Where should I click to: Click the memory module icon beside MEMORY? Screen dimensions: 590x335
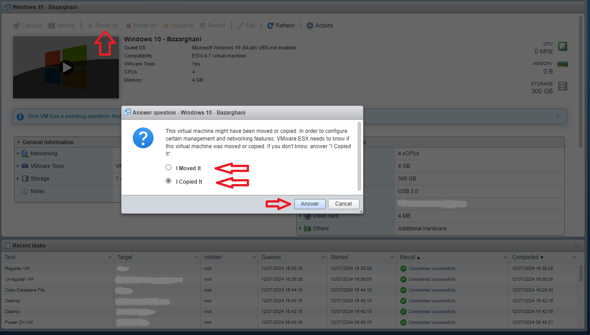tap(562, 64)
